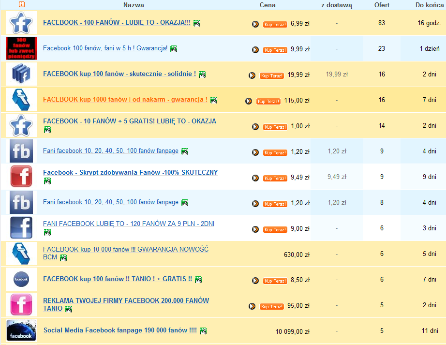Open 'FANI FACEBOOK LUBIĘ TO - 120 FANÓW' listing
The height and width of the screenshot is (345, 446).
pyautogui.click(x=129, y=224)
